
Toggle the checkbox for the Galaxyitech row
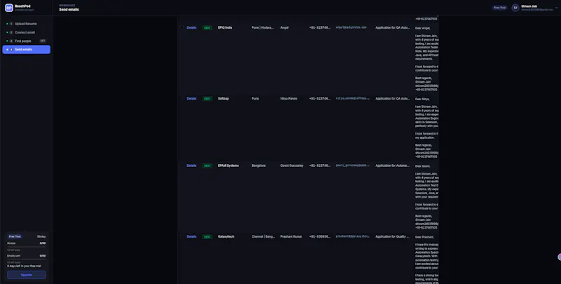[182, 236]
